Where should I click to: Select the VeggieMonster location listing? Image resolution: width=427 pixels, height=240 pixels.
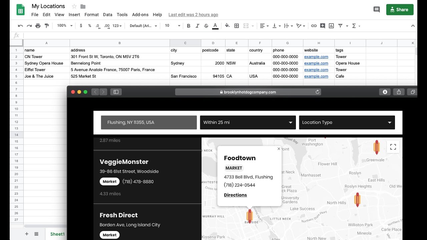pos(147,177)
